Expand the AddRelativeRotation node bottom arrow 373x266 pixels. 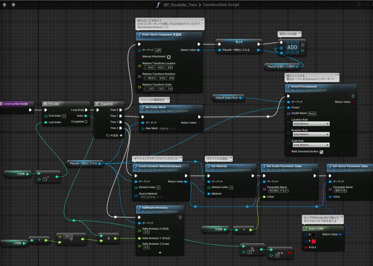click(x=160, y=253)
